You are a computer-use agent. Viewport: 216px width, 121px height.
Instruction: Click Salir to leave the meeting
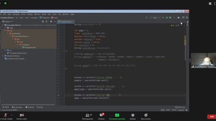[x=212, y=117]
